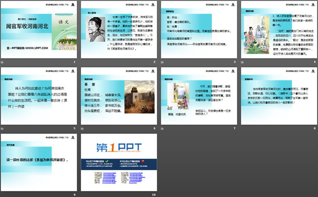Click slide number 7 label

(x=235, y=128)
